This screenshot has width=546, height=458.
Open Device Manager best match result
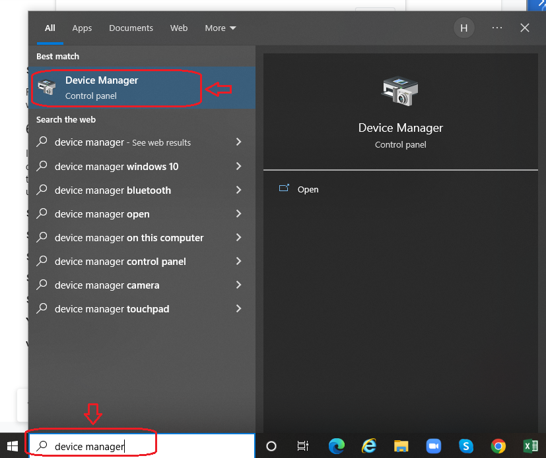pos(142,88)
